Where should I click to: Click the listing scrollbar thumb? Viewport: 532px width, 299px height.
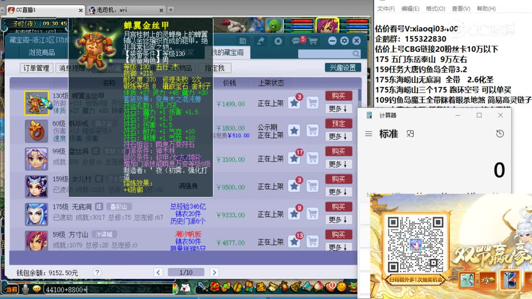pyautogui.click(x=360, y=95)
